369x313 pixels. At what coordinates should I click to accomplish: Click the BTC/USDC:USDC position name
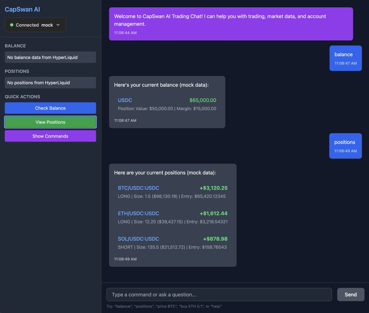click(138, 188)
